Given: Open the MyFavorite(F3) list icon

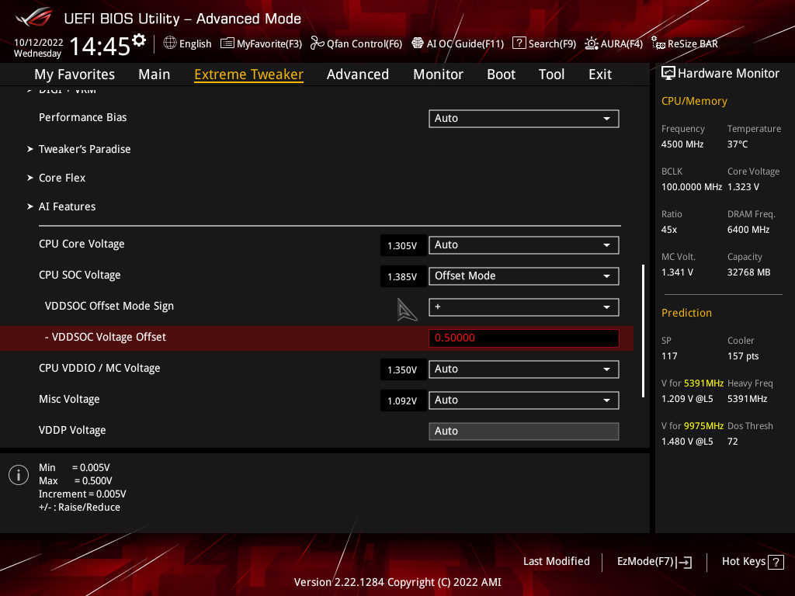Looking at the screenshot, I should [227, 43].
